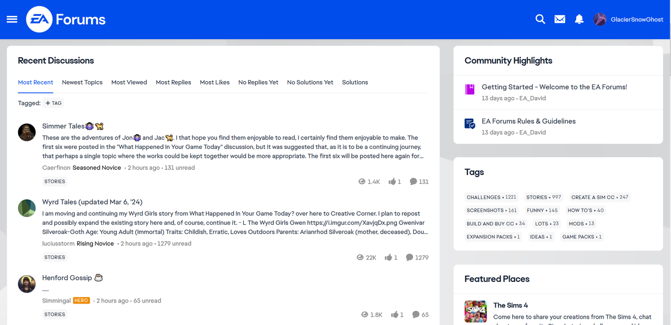This screenshot has width=671, height=325.
Task: Open the notifications bell icon
Action: tap(579, 19)
